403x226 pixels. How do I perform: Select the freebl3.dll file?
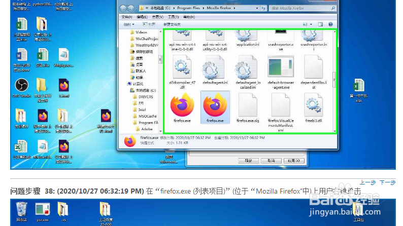point(313,107)
